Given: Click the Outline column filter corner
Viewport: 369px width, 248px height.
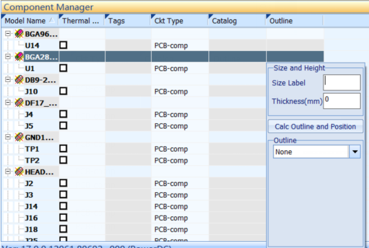Looking at the screenshot, I should point(268,16).
